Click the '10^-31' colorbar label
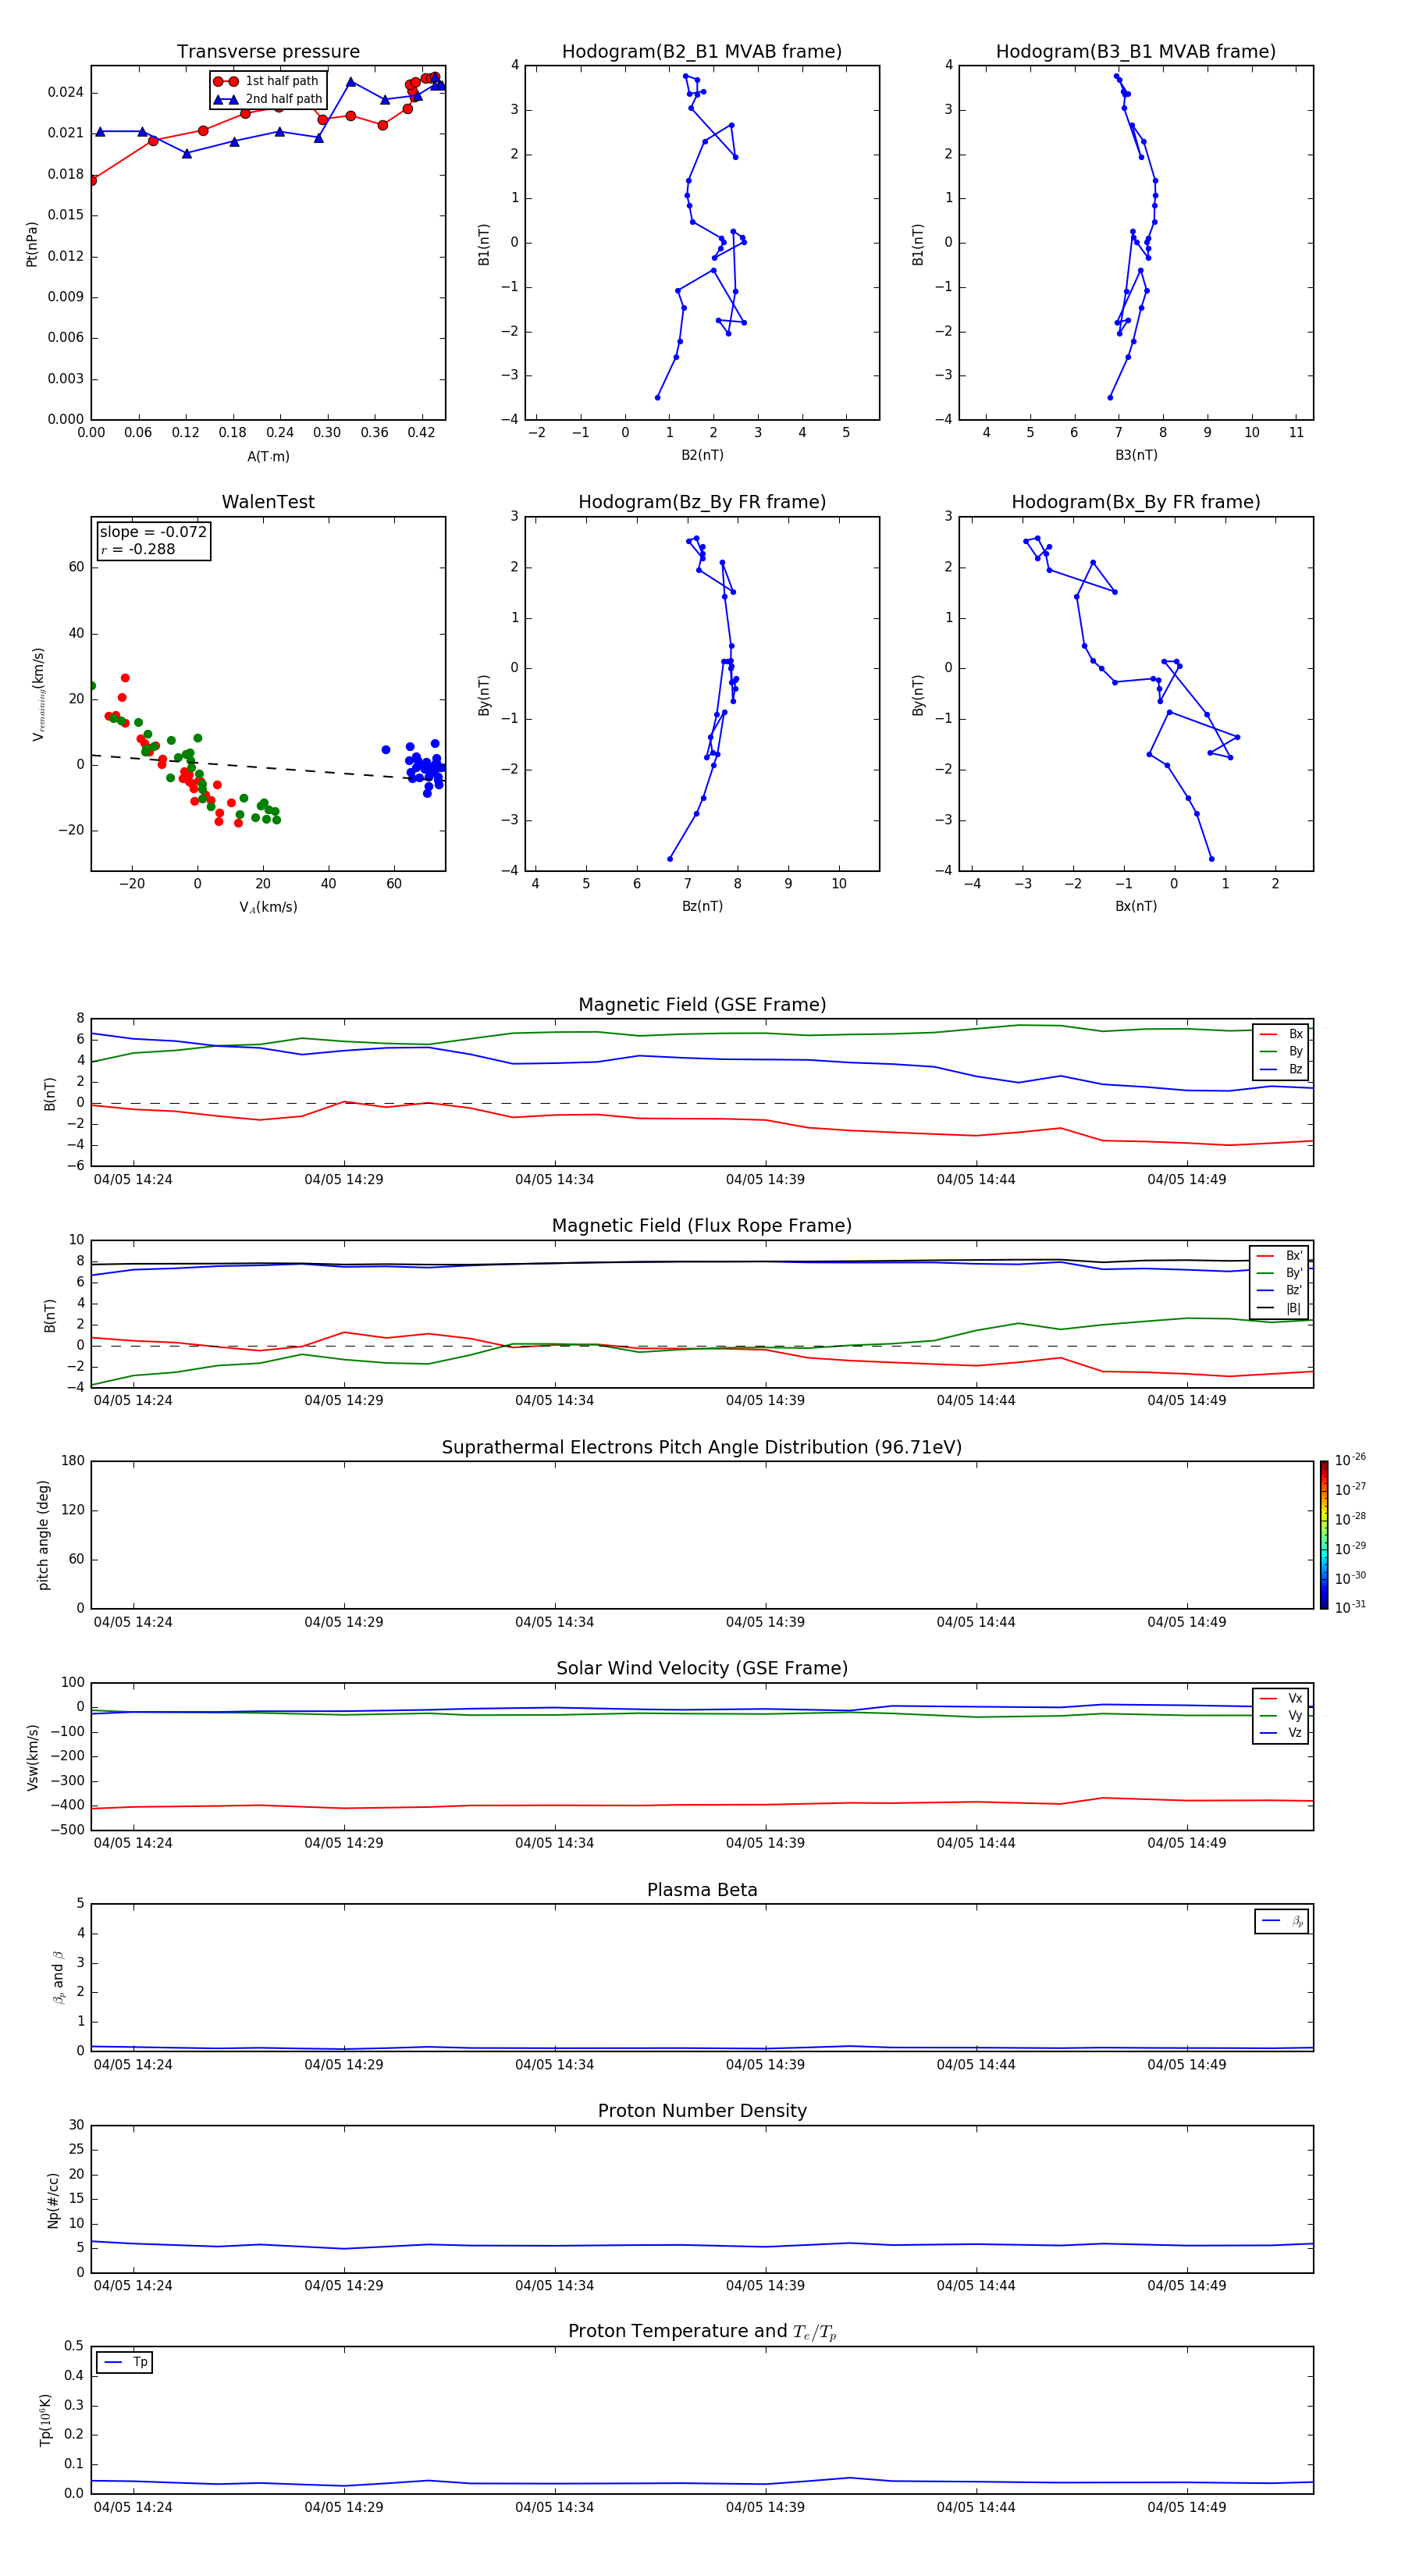Screen dimensions: 1405x2576 pos(1350,1607)
